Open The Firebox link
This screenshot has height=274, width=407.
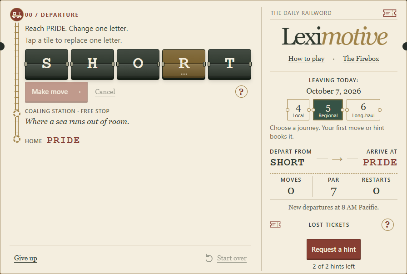tap(361, 59)
